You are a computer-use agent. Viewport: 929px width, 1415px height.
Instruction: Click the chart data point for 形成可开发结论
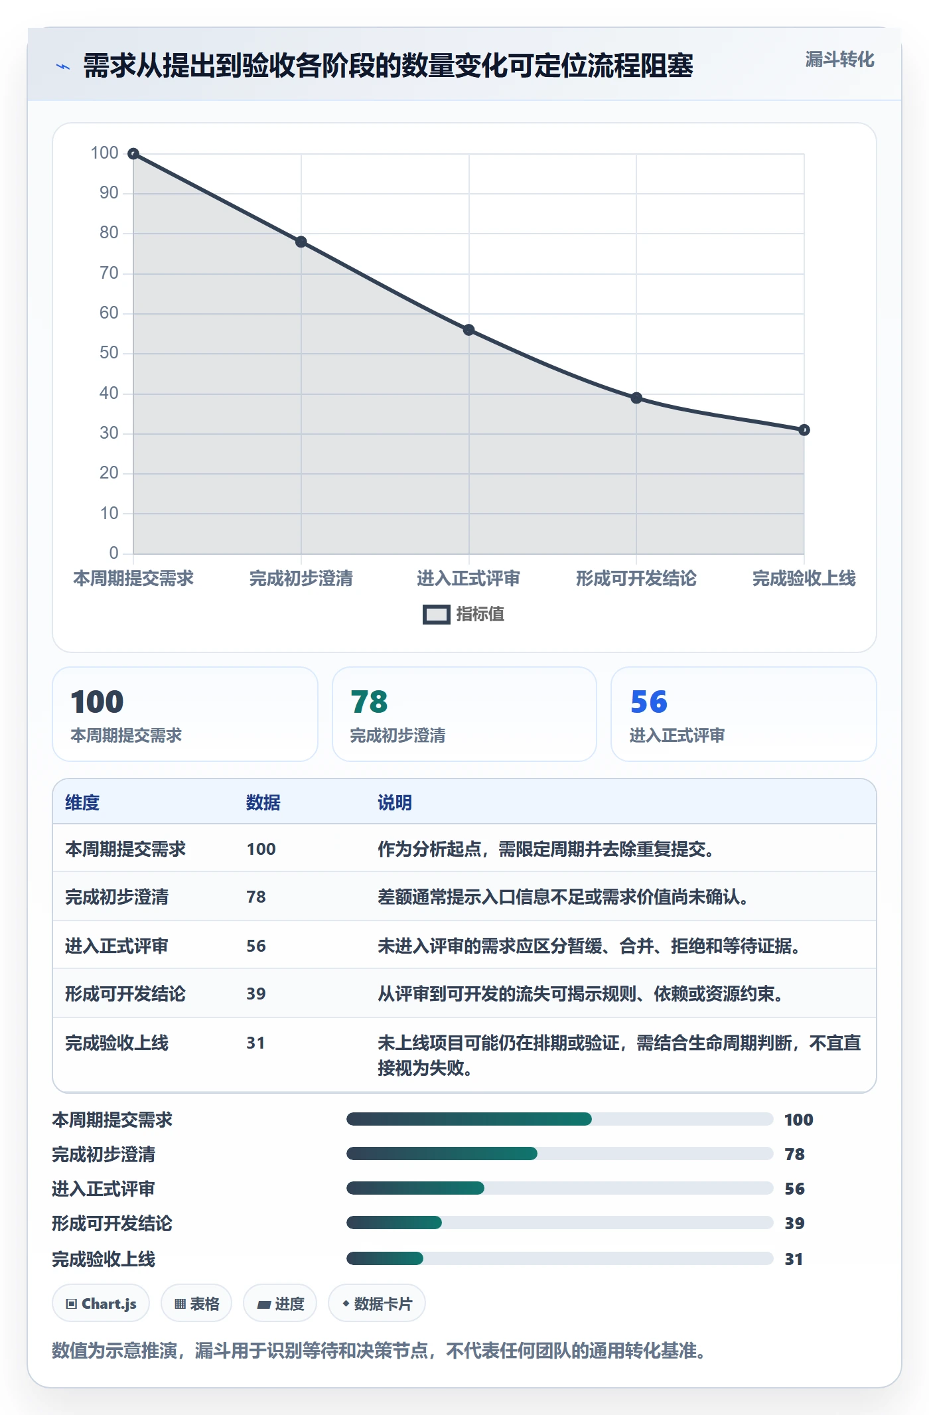636,398
